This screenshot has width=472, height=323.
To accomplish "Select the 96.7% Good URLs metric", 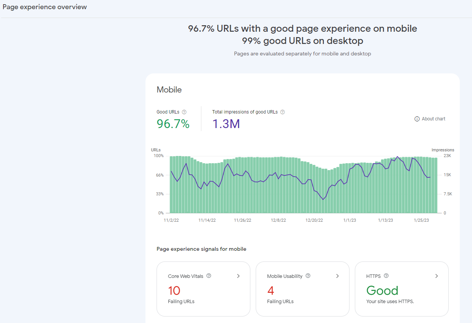I will 173,124.
